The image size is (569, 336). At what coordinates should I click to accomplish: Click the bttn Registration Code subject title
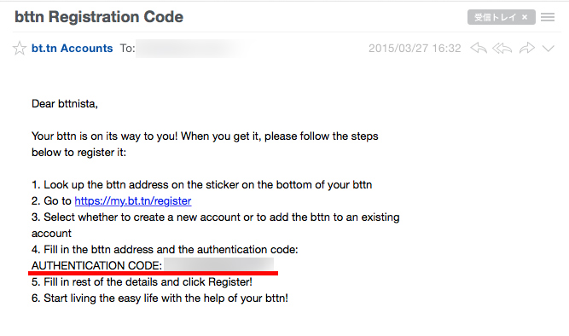click(x=99, y=17)
